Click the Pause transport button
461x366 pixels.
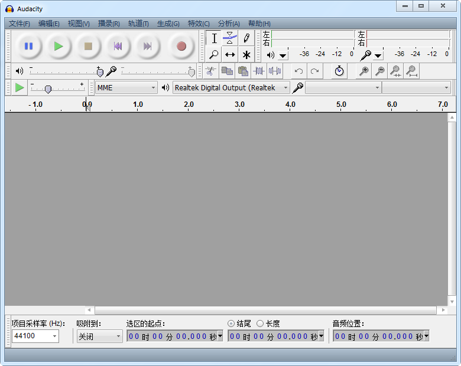coord(28,46)
